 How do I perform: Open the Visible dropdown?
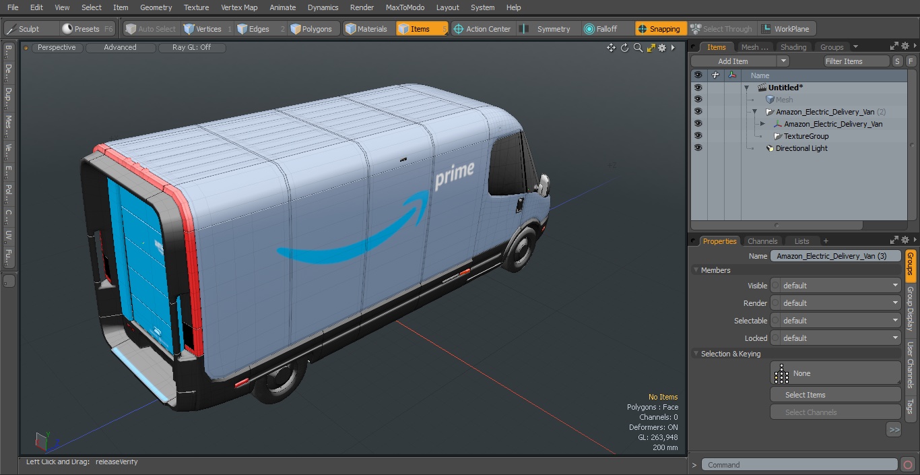click(x=835, y=286)
